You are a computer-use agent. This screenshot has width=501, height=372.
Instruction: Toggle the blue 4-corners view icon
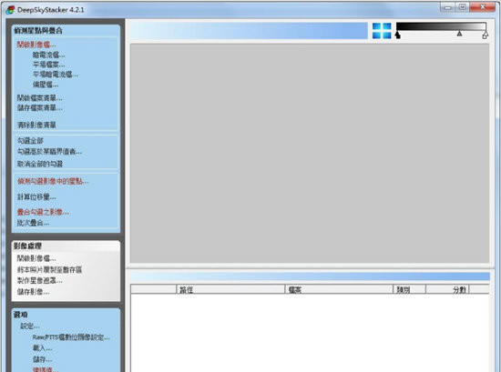coord(382,31)
